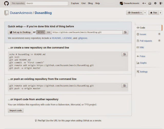
Task: Click the Pull requests count badge 0
Action: (159, 40)
